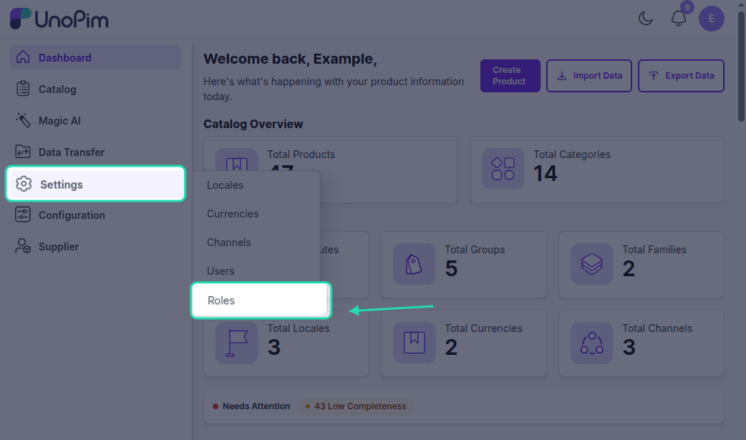Open Configuration in sidebar
This screenshot has height=440, width=746.
coord(95,215)
